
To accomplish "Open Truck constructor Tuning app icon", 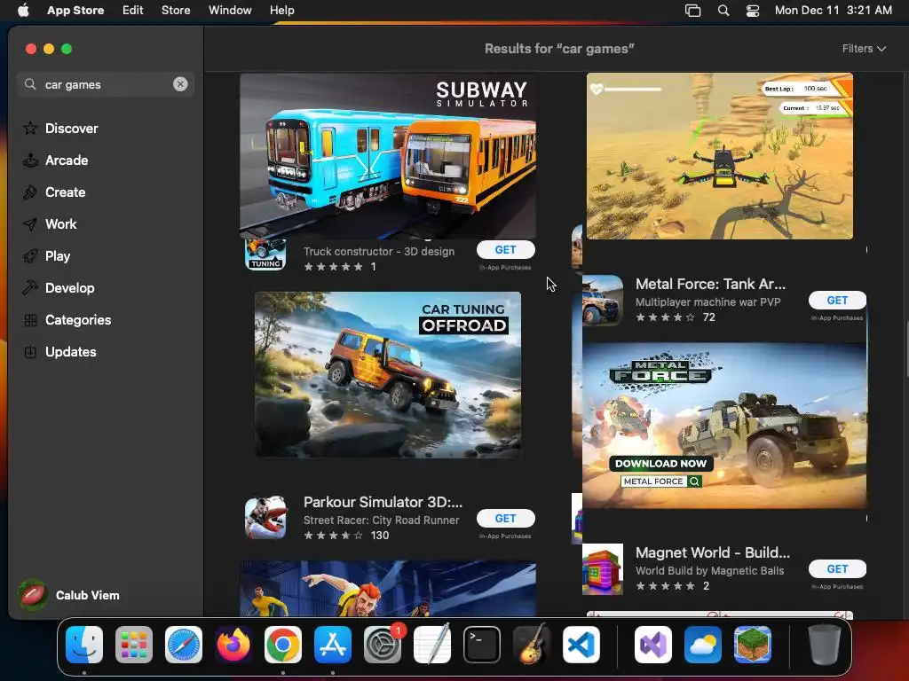I will point(265,254).
